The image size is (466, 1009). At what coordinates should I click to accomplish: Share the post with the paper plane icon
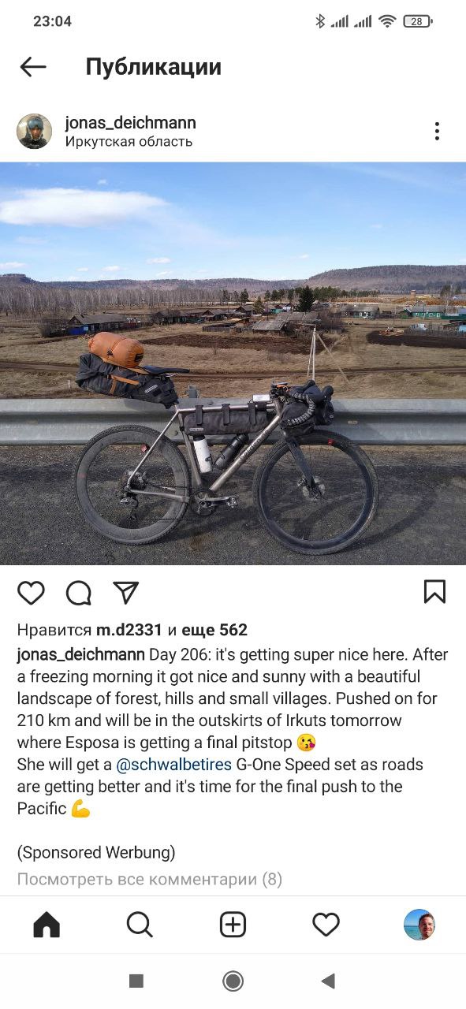[125, 593]
